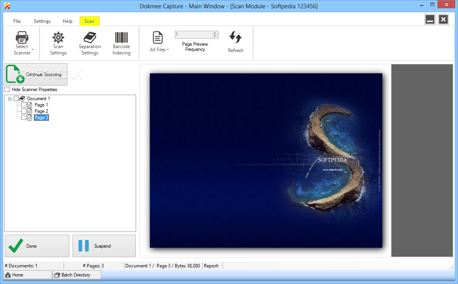Click the Page 3 page icon
The width and height of the screenshot is (458, 284).
point(30,118)
